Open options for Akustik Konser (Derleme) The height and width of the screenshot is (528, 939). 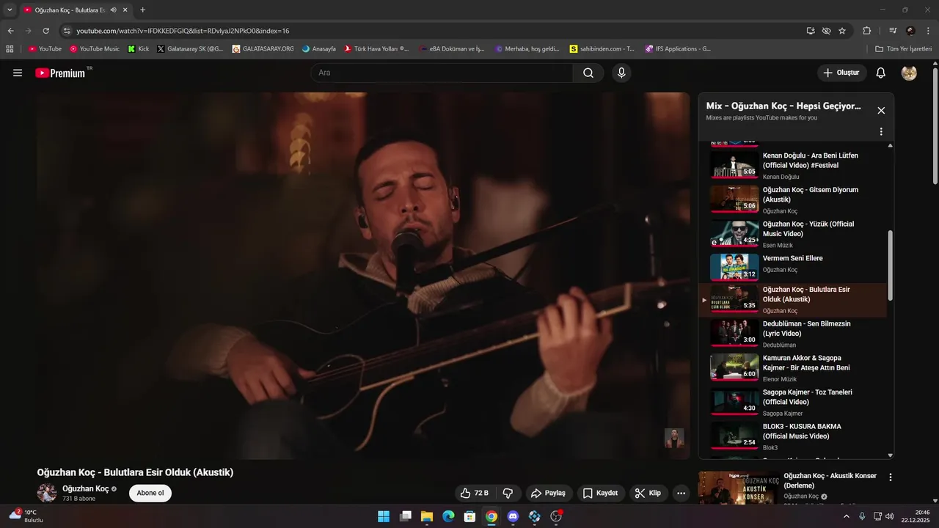point(891,477)
